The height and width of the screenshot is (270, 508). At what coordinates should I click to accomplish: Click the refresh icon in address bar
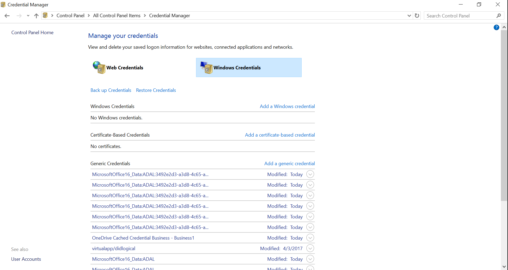coord(417,16)
